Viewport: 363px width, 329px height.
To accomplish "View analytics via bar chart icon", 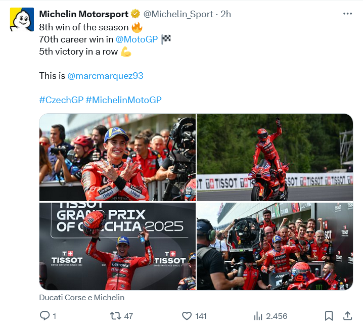I will click(258, 316).
